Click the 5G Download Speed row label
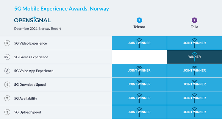The width and height of the screenshot is (222, 119). pyautogui.click(x=30, y=84)
